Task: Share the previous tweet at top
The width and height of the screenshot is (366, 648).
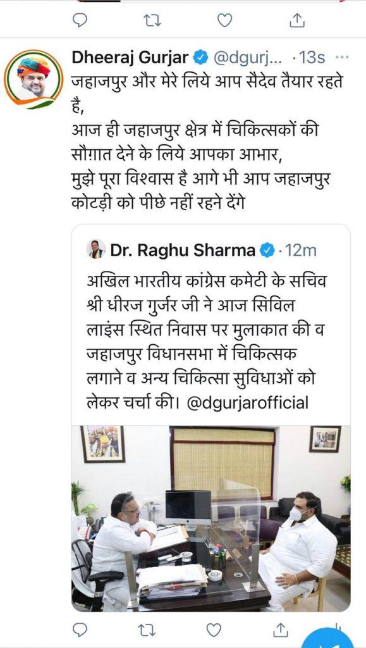Action: coord(296,20)
